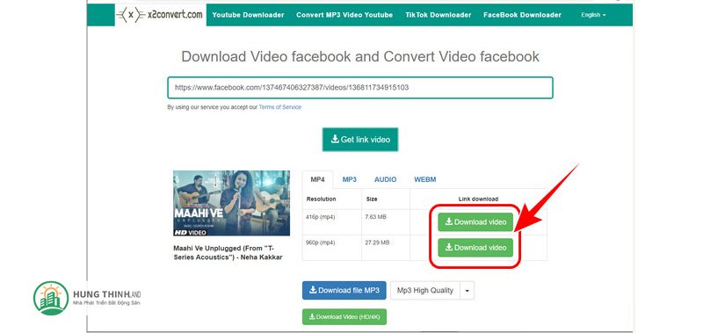This screenshot has width=703, height=333.
Task: Open the x2convert.com logo home link
Action: 161,15
